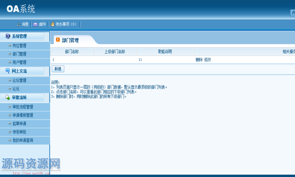Click 删除 to delete department 1
Screen dimensions: 295x177
199,60
